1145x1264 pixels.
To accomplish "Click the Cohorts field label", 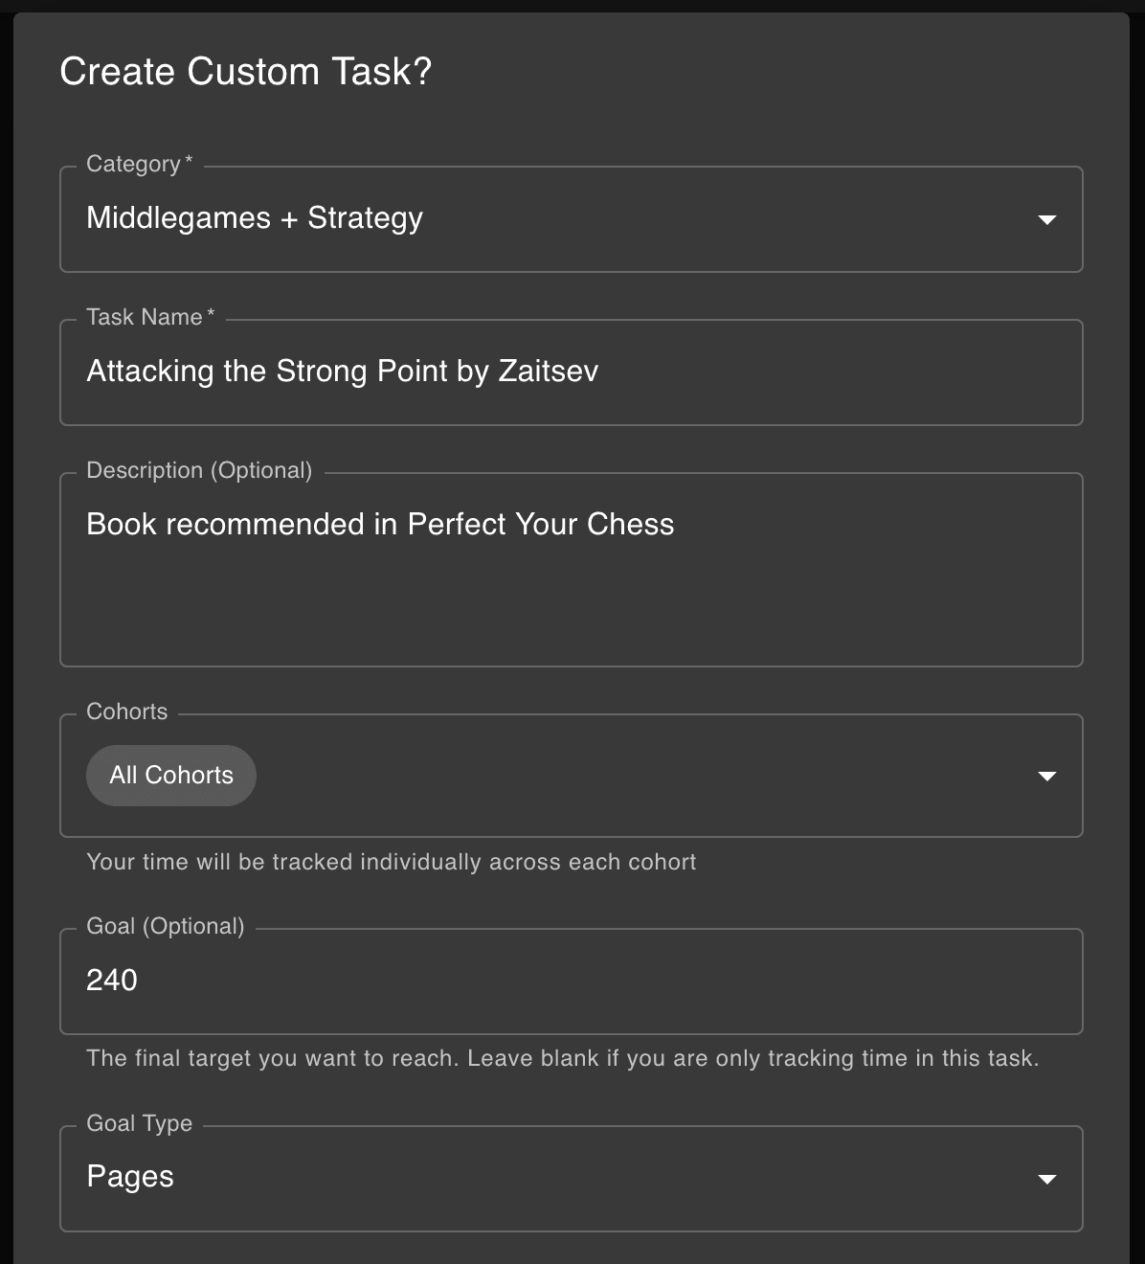I will [x=126, y=712].
